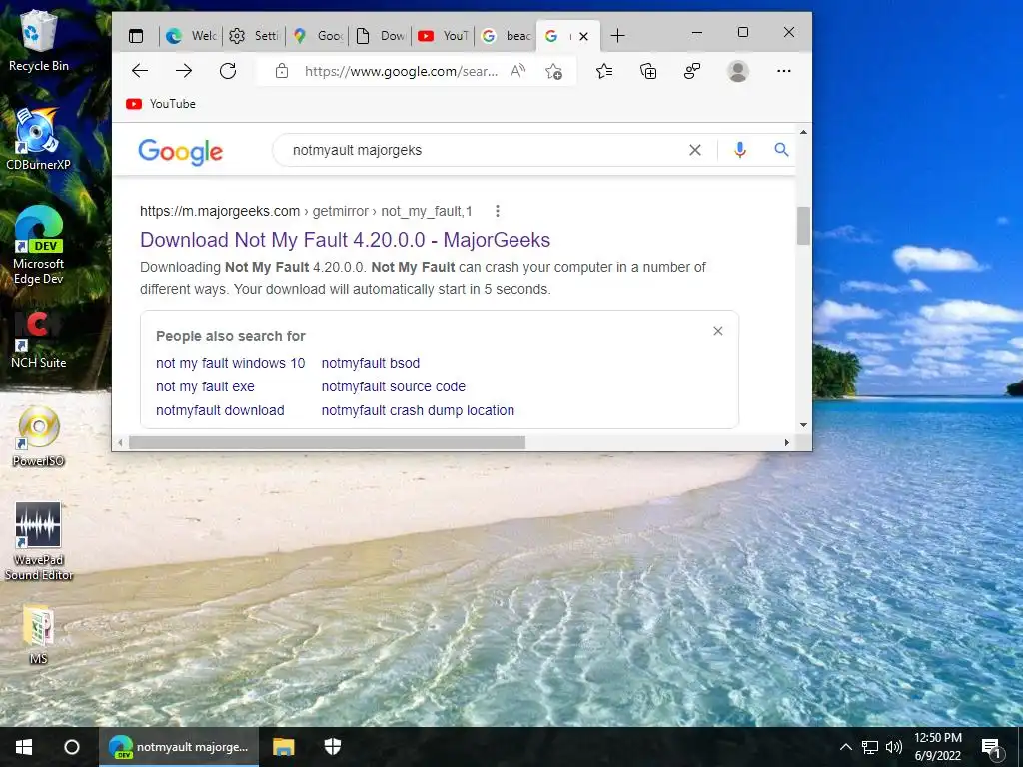1023x767 pixels.
Task: Add this page to favorites
Action: (553, 71)
